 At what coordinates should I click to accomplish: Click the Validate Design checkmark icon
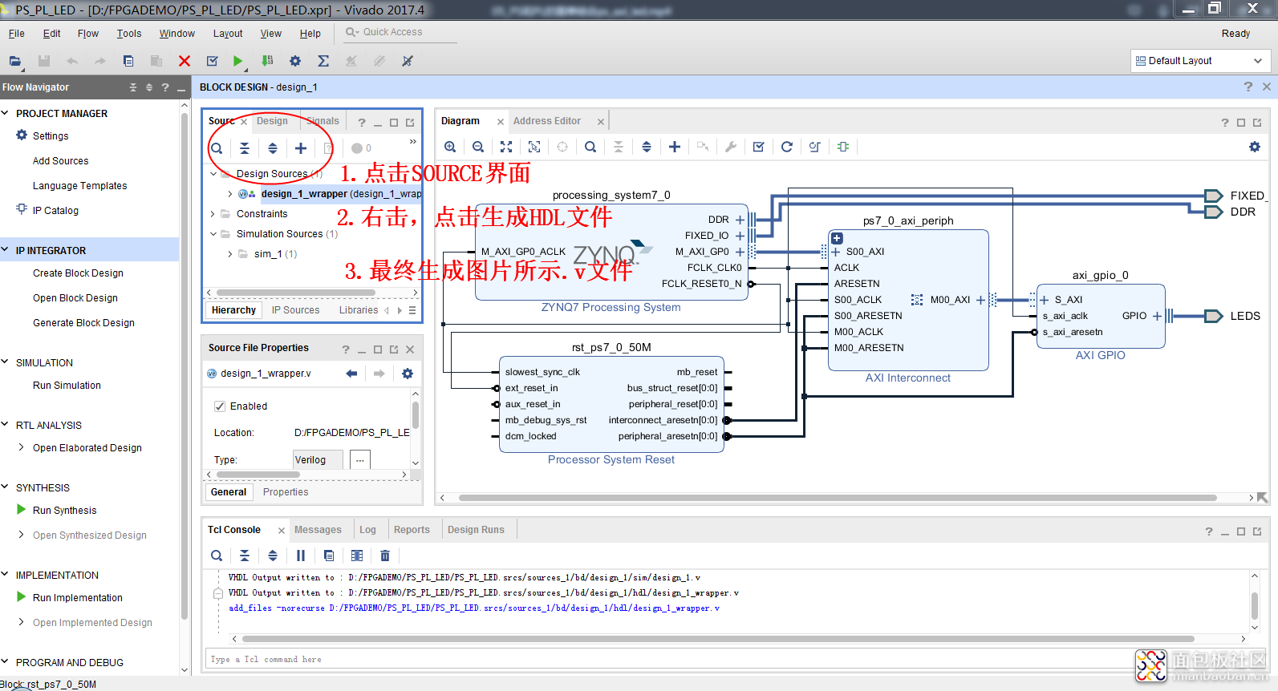[x=759, y=147]
